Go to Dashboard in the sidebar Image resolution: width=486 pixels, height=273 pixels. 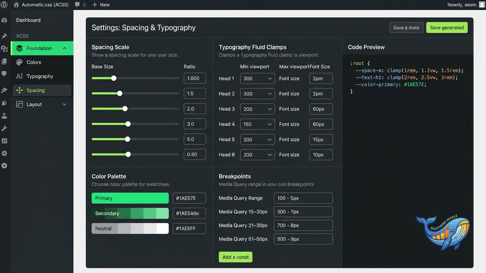point(28,20)
